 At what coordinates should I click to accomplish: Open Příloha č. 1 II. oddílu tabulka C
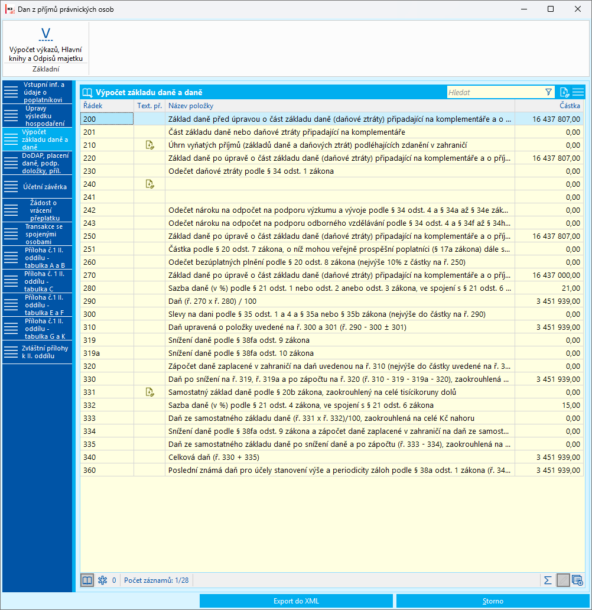pyautogui.click(x=37, y=281)
